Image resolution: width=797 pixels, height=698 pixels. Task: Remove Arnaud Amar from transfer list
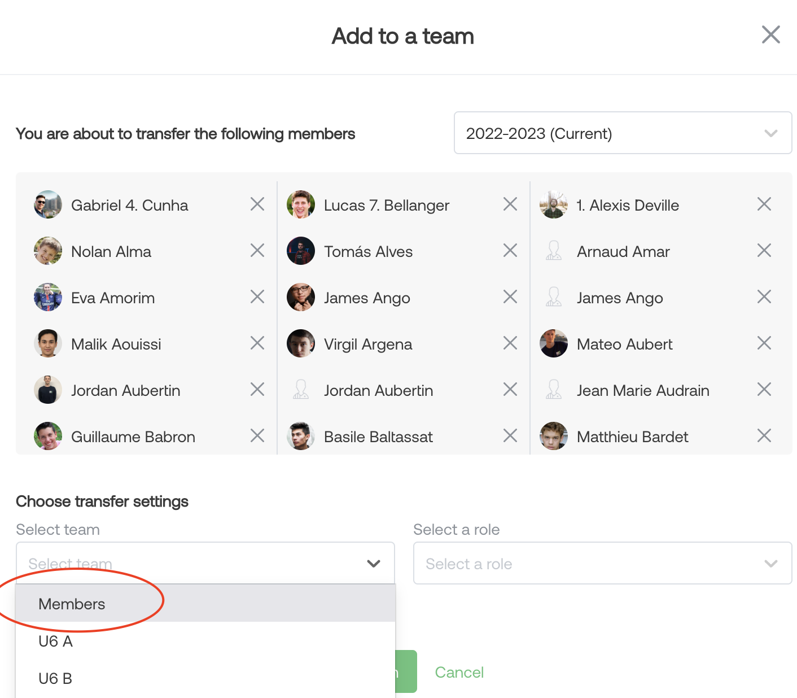point(764,250)
